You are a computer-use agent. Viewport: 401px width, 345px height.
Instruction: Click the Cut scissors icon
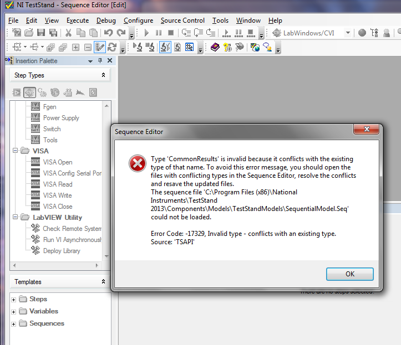pyautogui.click(x=68, y=33)
